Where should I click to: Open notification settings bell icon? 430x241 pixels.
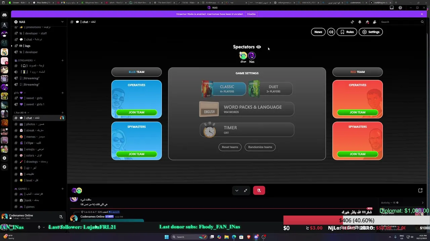tap(360, 22)
